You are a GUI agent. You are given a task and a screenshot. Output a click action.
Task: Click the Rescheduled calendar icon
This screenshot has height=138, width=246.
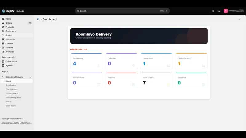98,85
